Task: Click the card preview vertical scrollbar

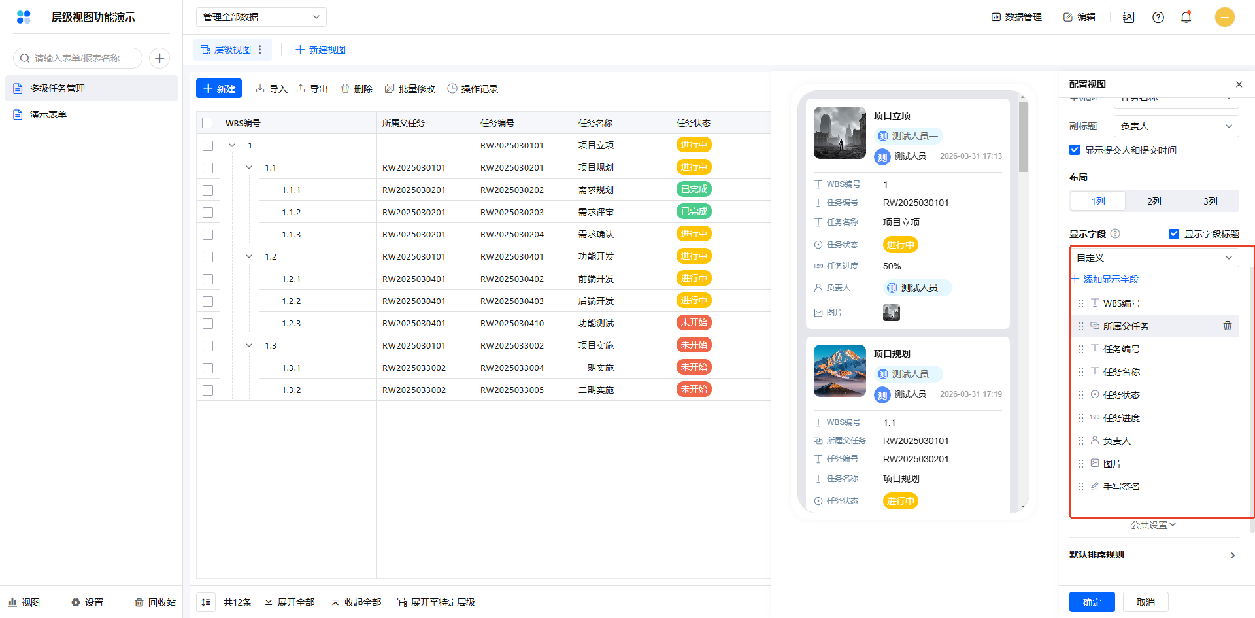Action: point(1023,137)
